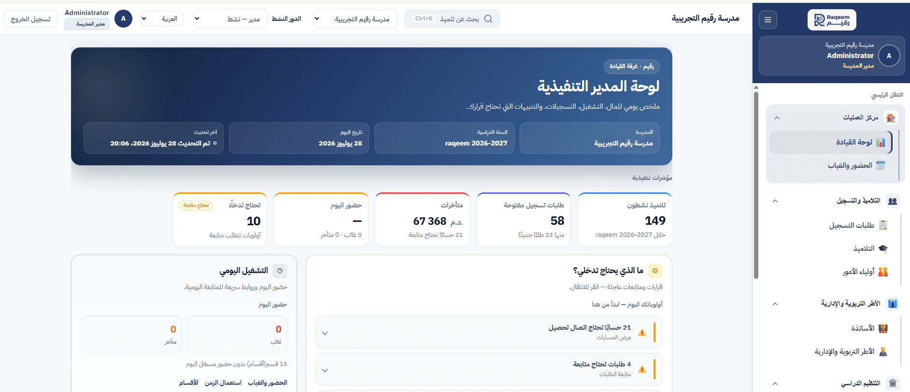Click the staff person icon beside الأطر التربوية والإدارية item
This screenshot has width=910, height=392.
tap(883, 351)
